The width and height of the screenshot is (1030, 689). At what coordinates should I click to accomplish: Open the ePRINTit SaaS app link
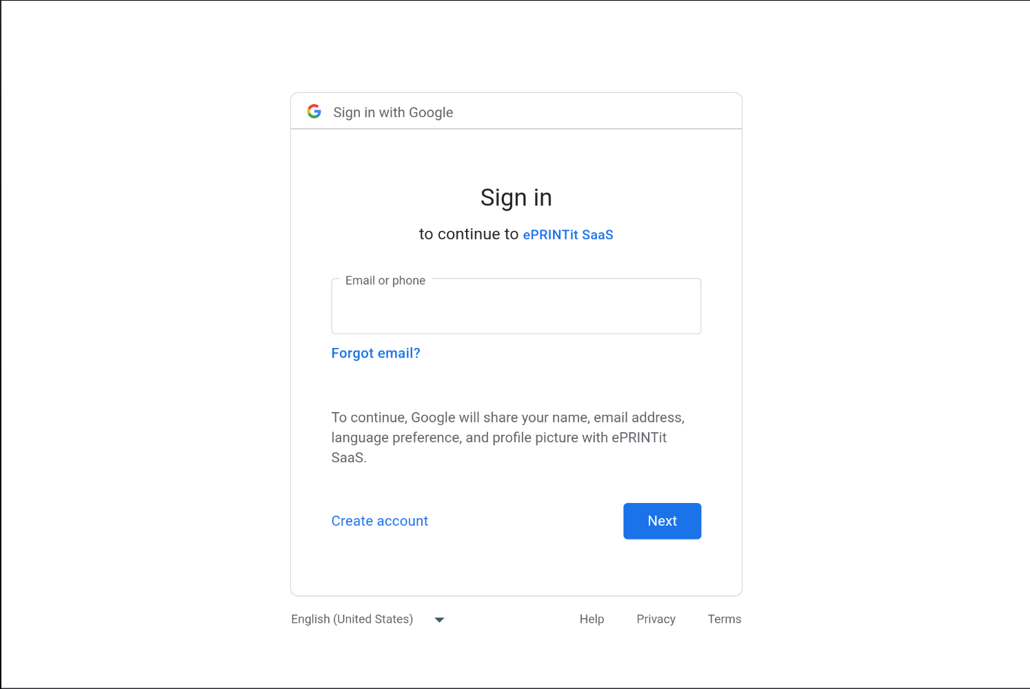[x=568, y=235]
